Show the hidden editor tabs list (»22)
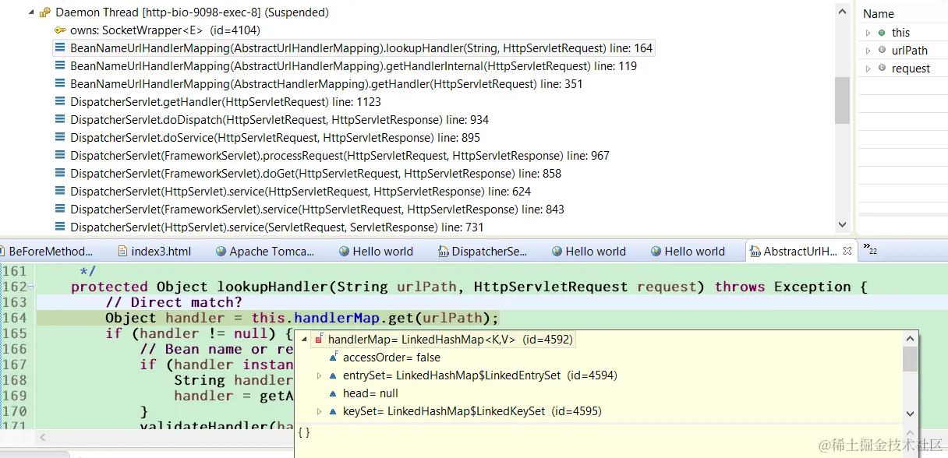Viewport: 948px width, 458px height. click(x=870, y=249)
